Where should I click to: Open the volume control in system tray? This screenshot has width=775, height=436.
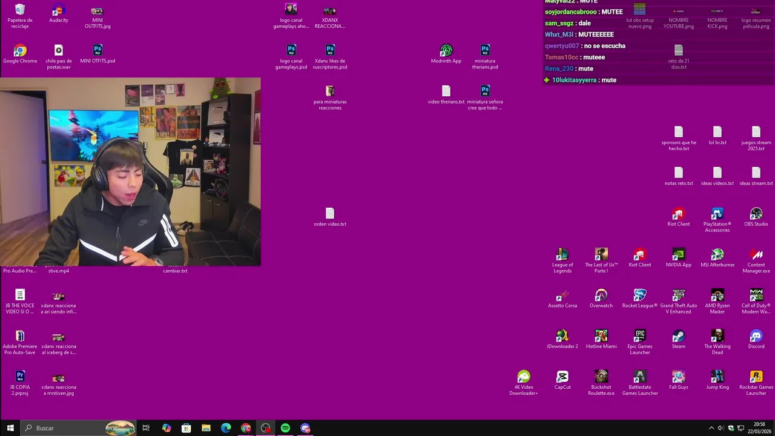[721, 428]
